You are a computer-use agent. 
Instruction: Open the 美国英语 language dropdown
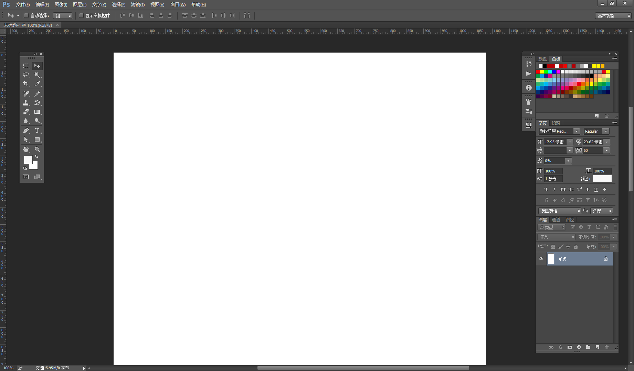[x=560, y=211]
